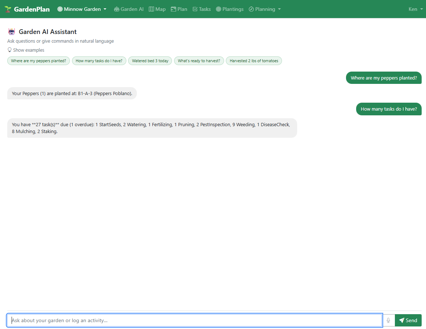The height and width of the screenshot is (329, 426).
Task: Click the lightbulb icon beside Show examples
Action: [x=9, y=50]
